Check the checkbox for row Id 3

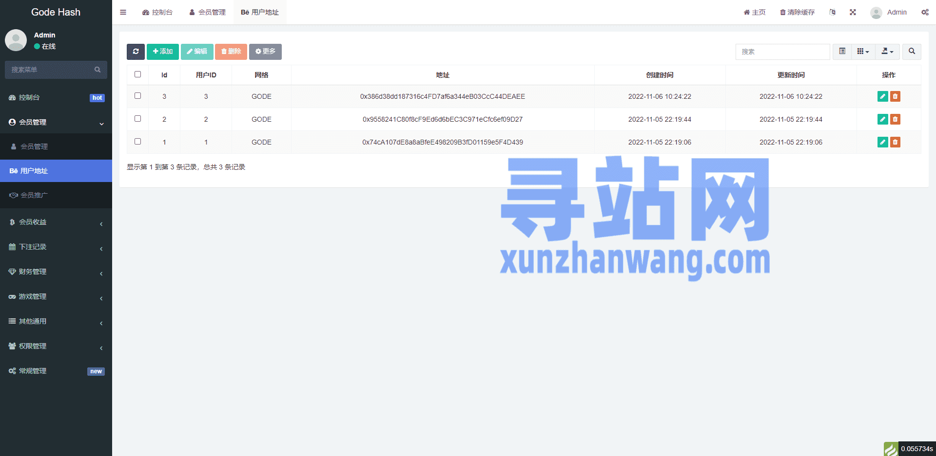pyautogui.click(x=137, y=96)
